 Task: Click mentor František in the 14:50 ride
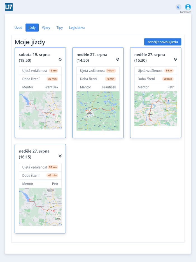[109, 87]
